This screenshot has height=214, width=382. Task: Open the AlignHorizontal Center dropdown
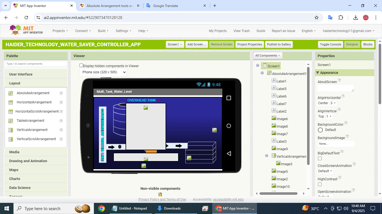click(x=327, y=103)
